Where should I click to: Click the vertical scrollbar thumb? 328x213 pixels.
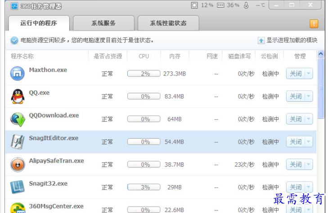[x=321, y=88]
